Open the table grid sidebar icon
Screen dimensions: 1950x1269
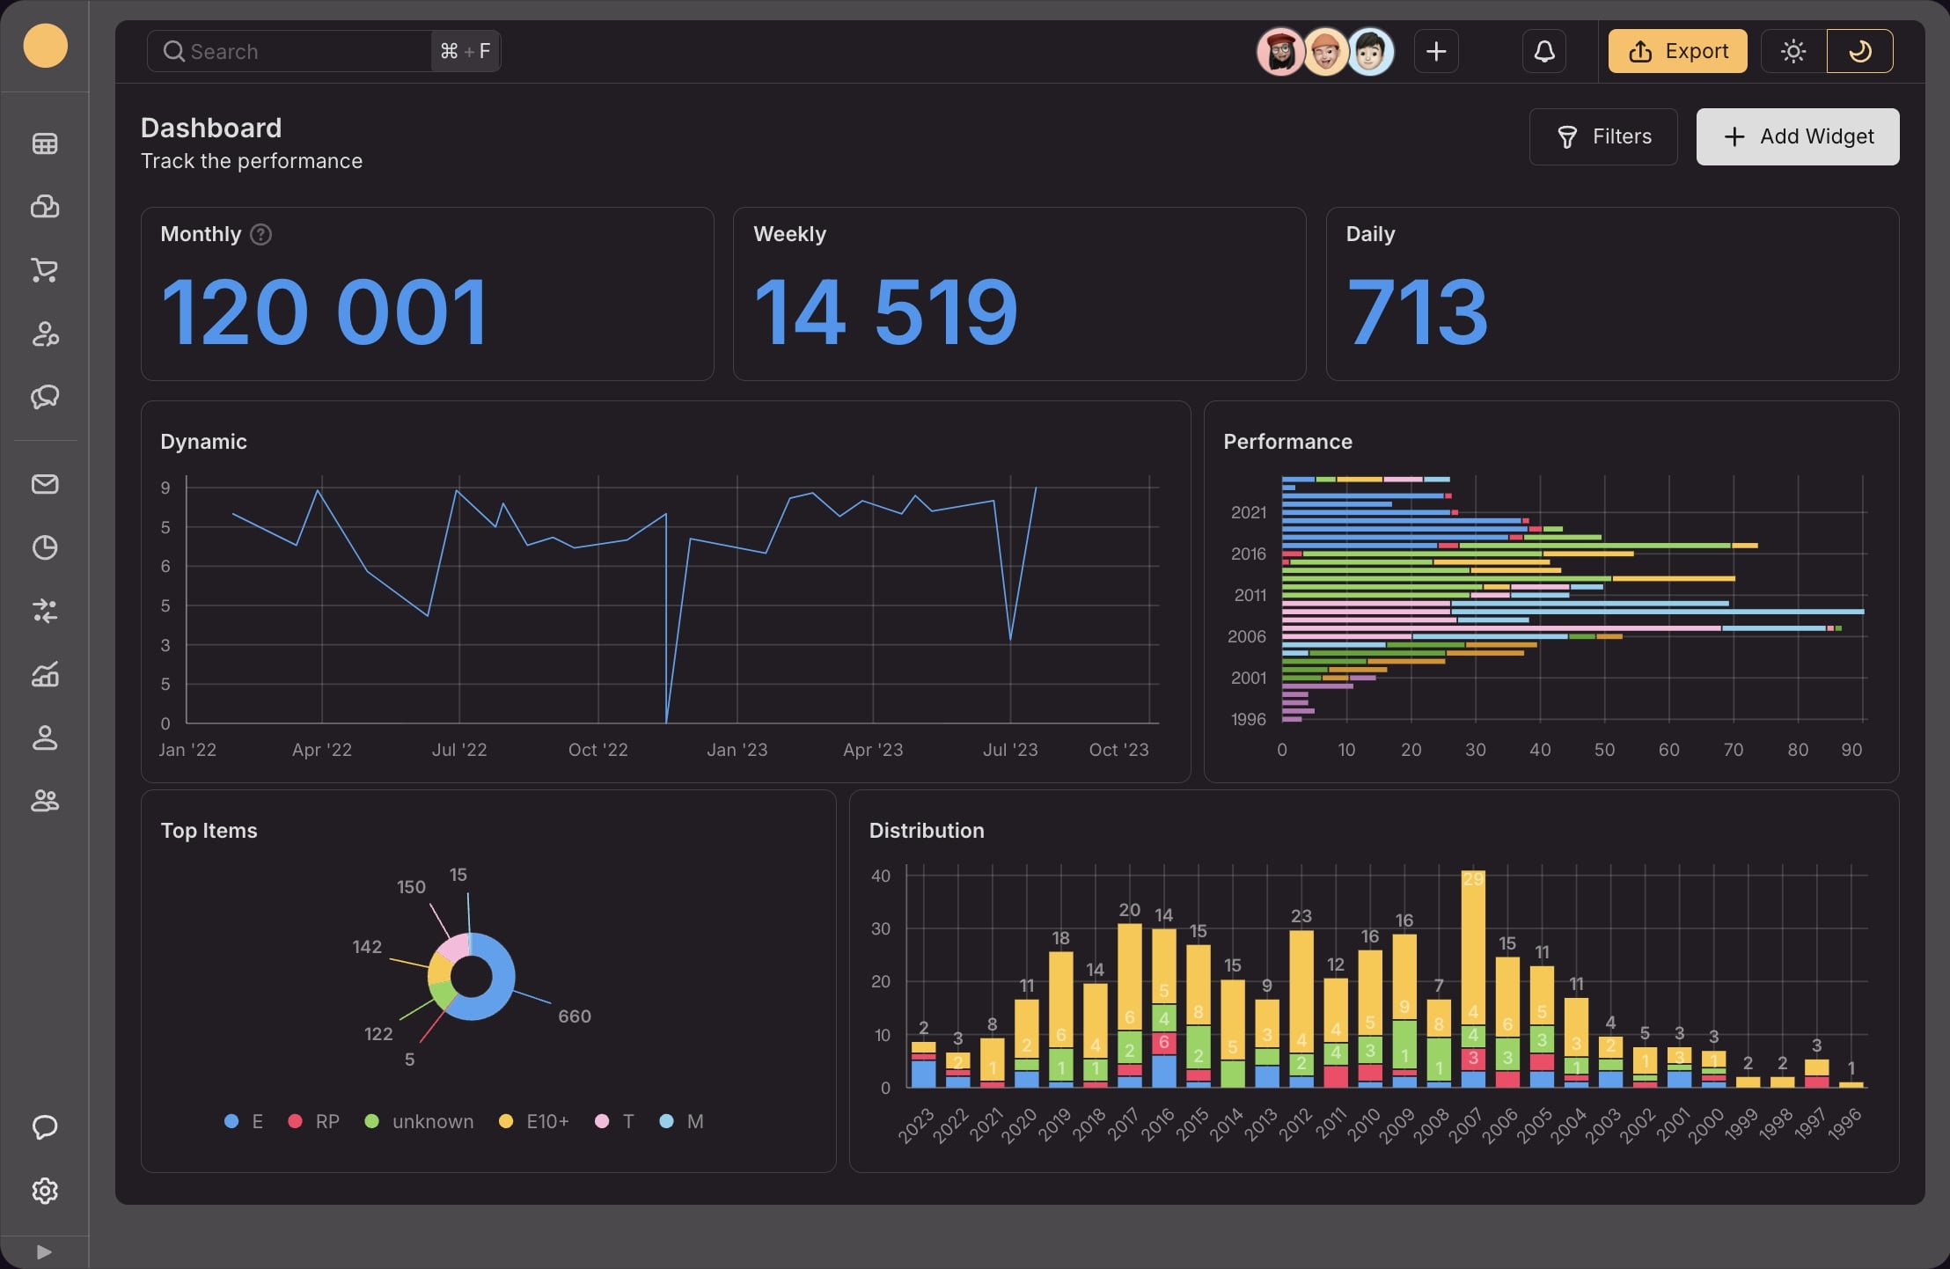coord(45,143)
